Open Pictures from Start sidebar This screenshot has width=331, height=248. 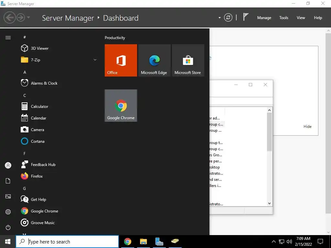coord(8,196)
